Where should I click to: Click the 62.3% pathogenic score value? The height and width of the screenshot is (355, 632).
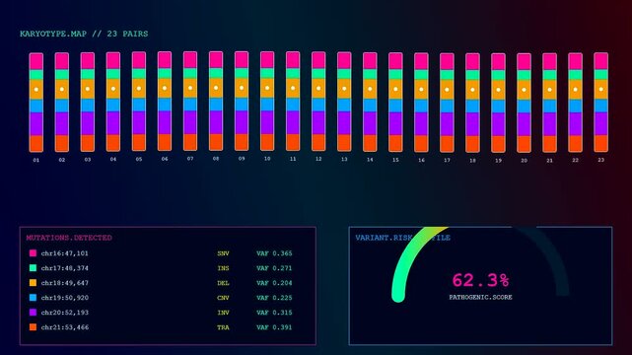480,280
